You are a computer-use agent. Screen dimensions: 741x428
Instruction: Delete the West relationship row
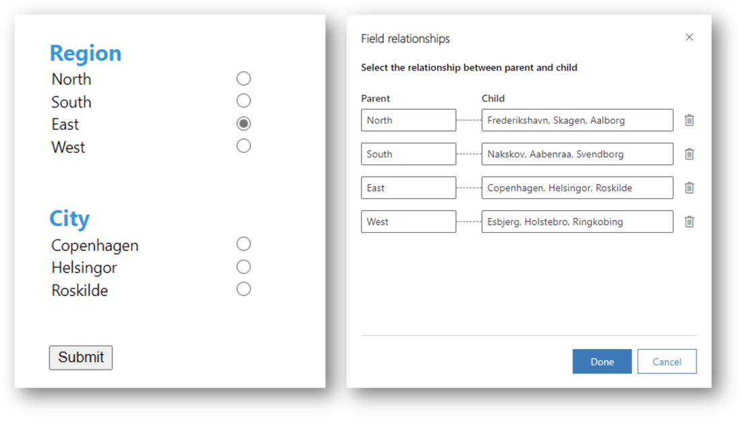point(689,221)
